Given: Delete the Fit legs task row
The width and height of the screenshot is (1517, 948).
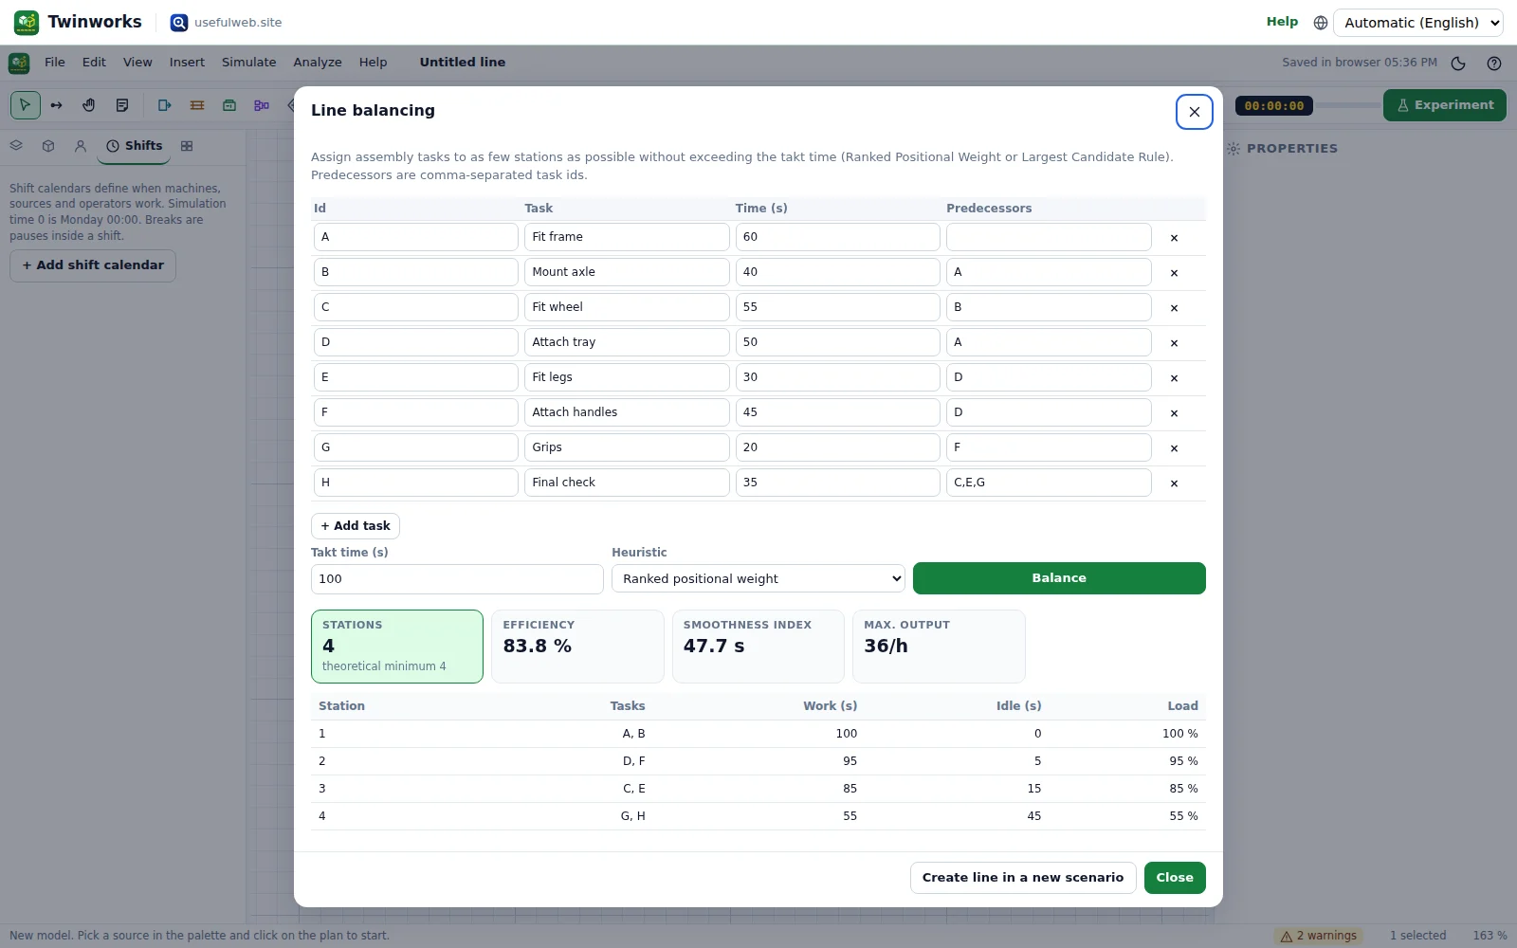Looking at the screenshot, I should [1174, 378].
